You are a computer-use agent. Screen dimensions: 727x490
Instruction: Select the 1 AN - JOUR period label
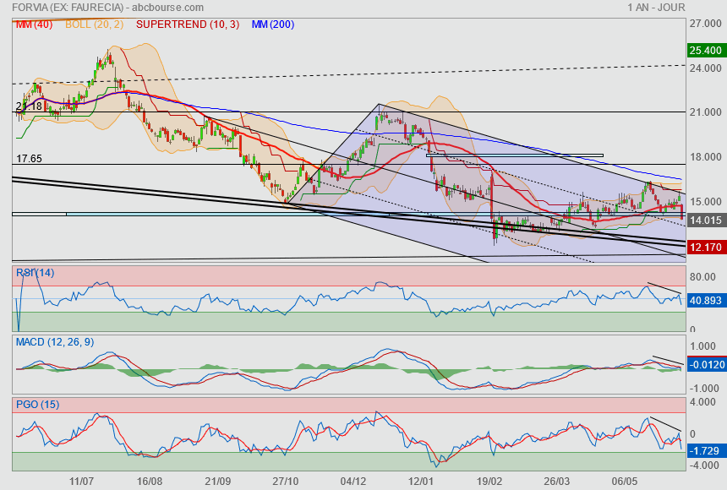click(656, 8)
